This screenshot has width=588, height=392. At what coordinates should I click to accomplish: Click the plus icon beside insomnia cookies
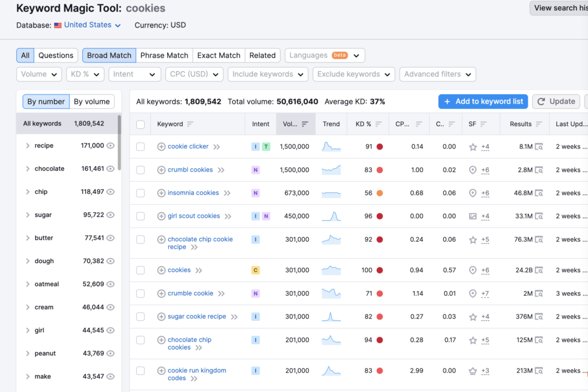(x=161, y=193)
